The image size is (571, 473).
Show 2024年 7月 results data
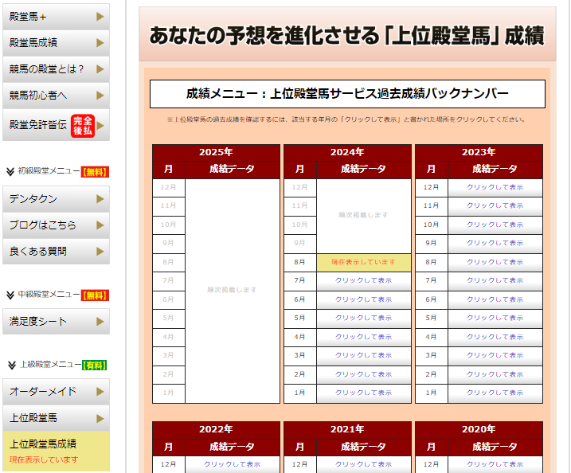pos(363,280)
